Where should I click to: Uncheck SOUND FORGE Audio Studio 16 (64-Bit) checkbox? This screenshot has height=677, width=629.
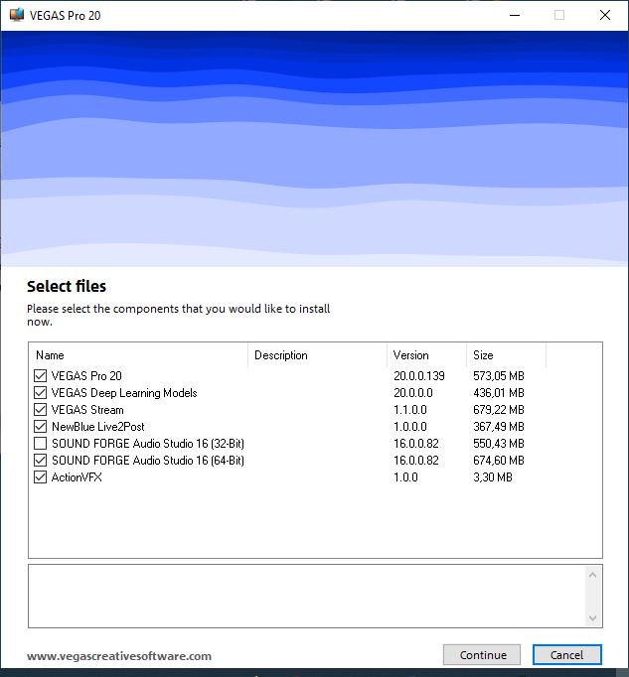(x=40, y=461)
